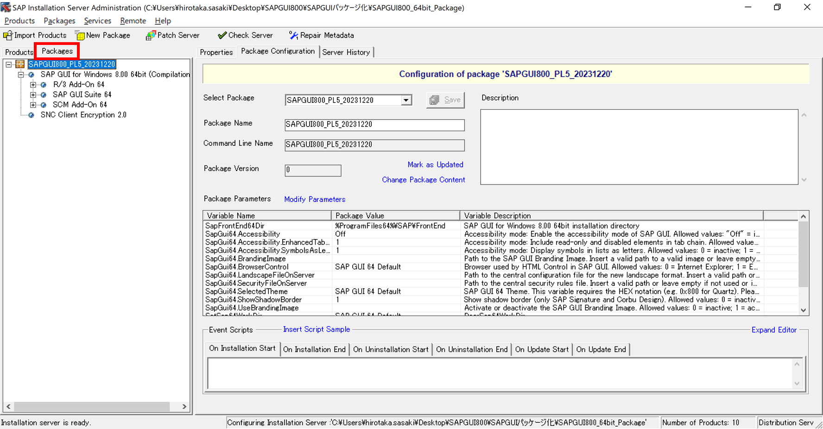Expand the R/3 Add-On 64 tree node
Screen dimensions: 823x429
click(33, 85)
